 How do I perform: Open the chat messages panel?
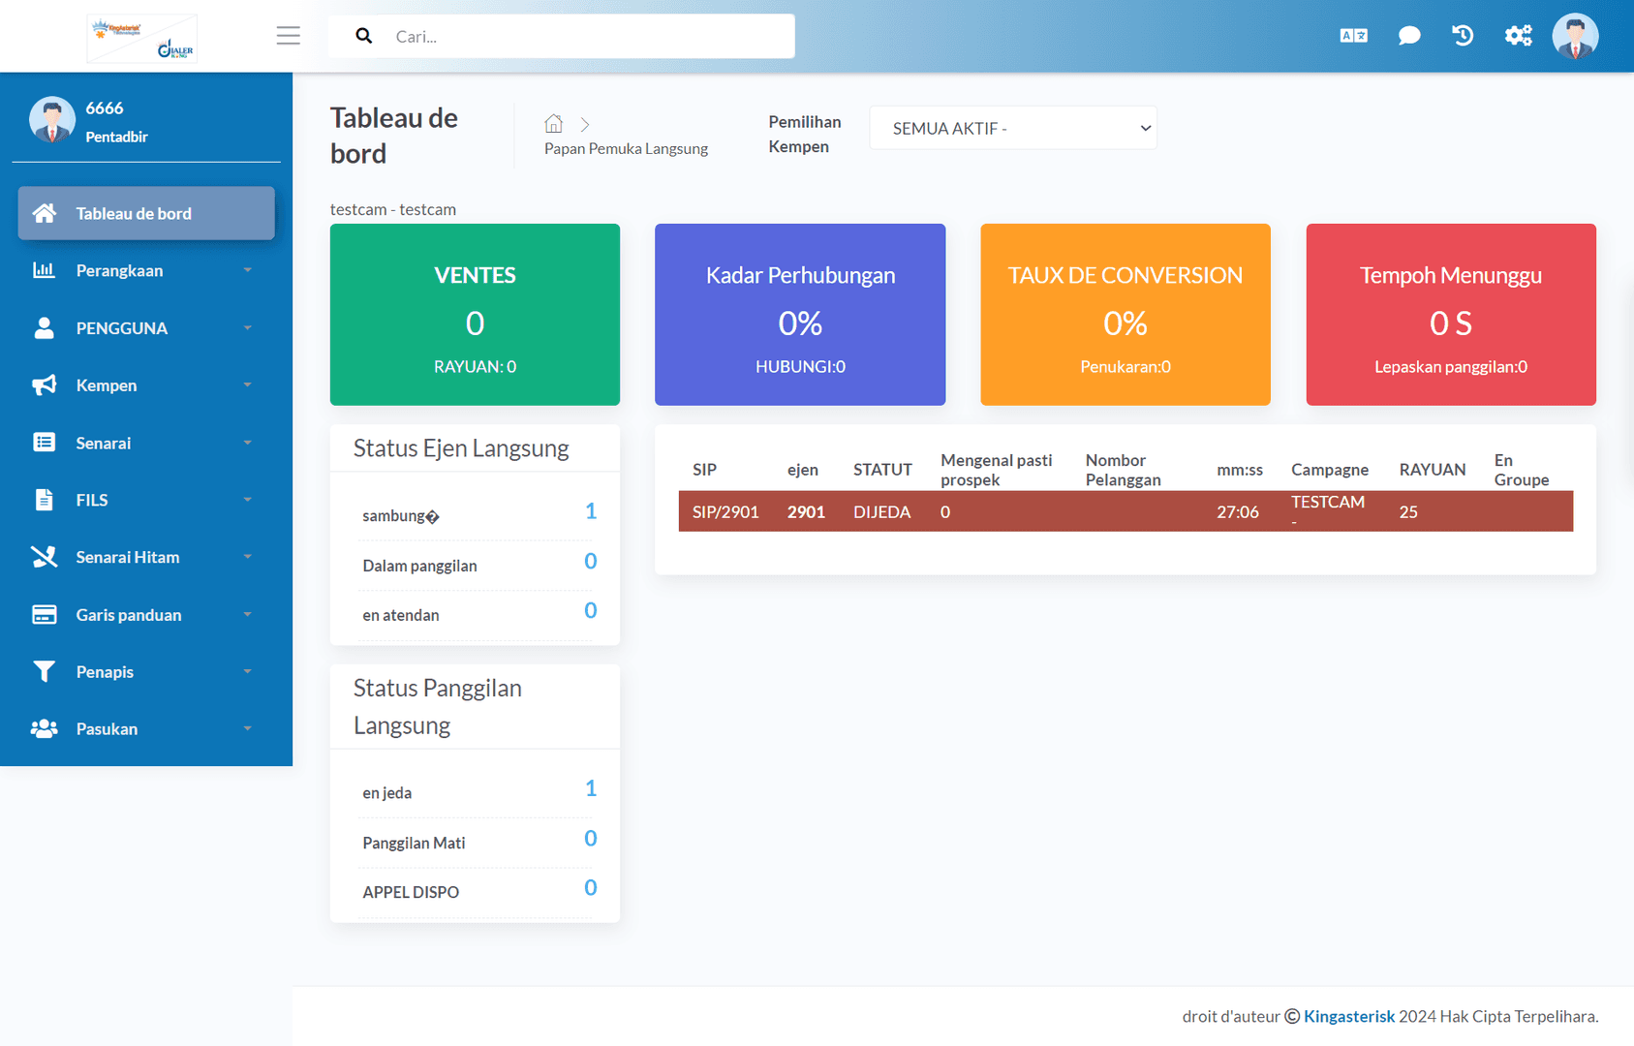pyautogui.click(x=1408, y=35)
